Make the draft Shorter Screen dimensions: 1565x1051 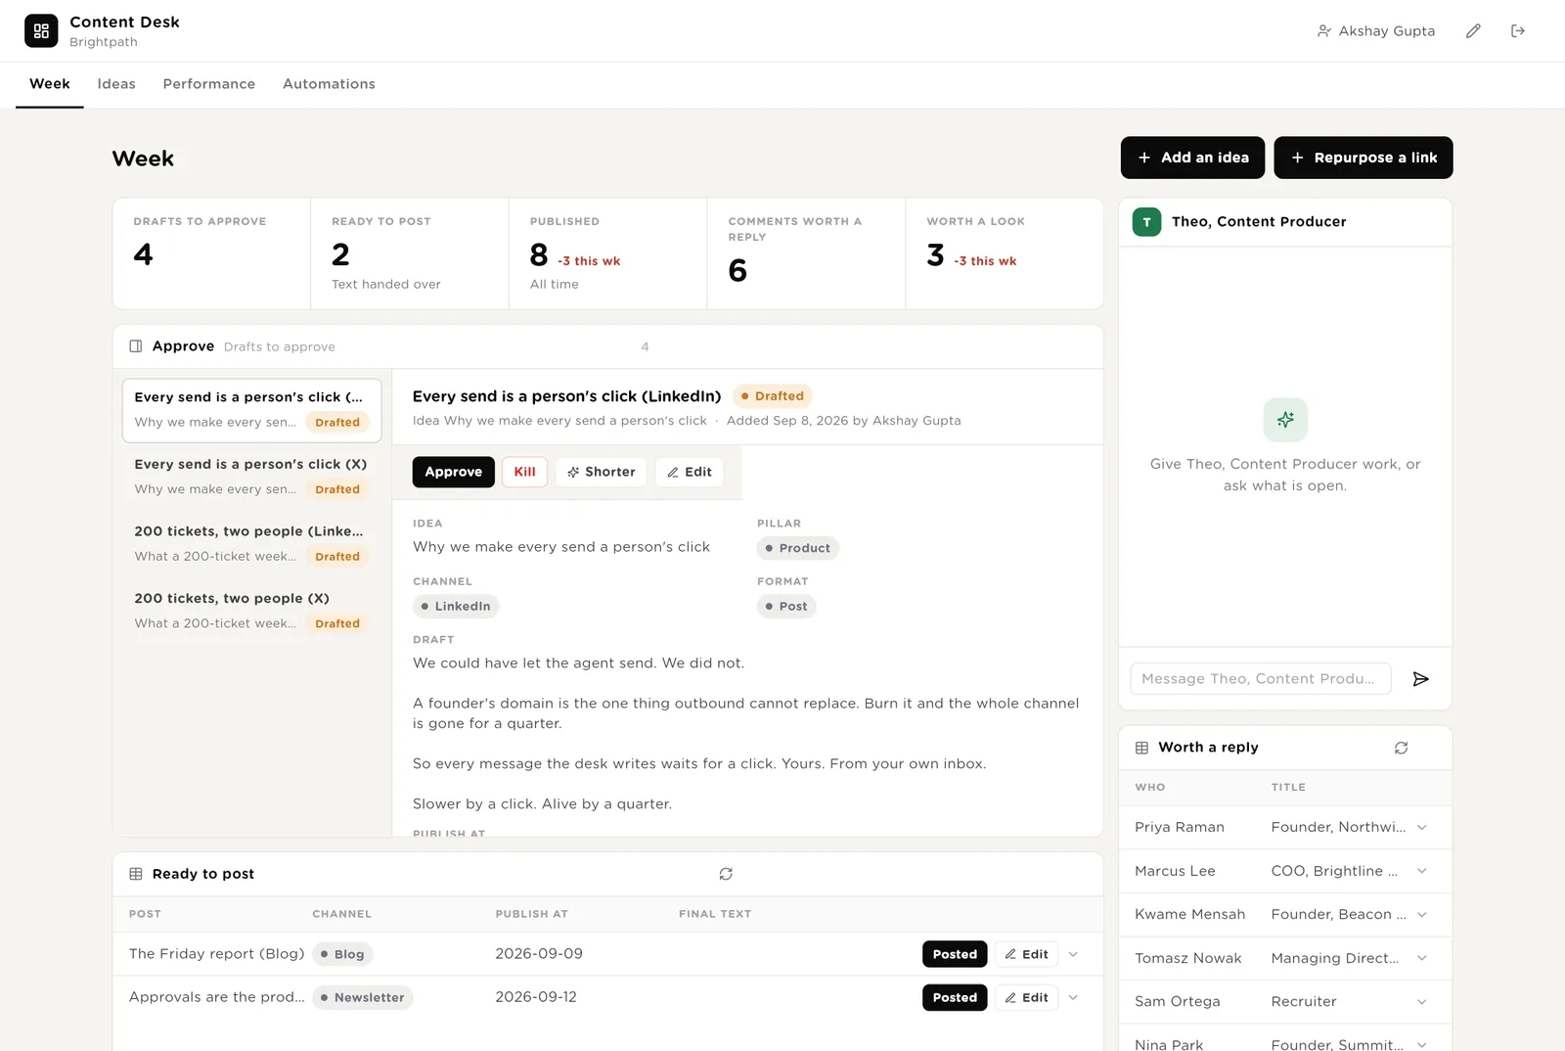click(602, 472)
